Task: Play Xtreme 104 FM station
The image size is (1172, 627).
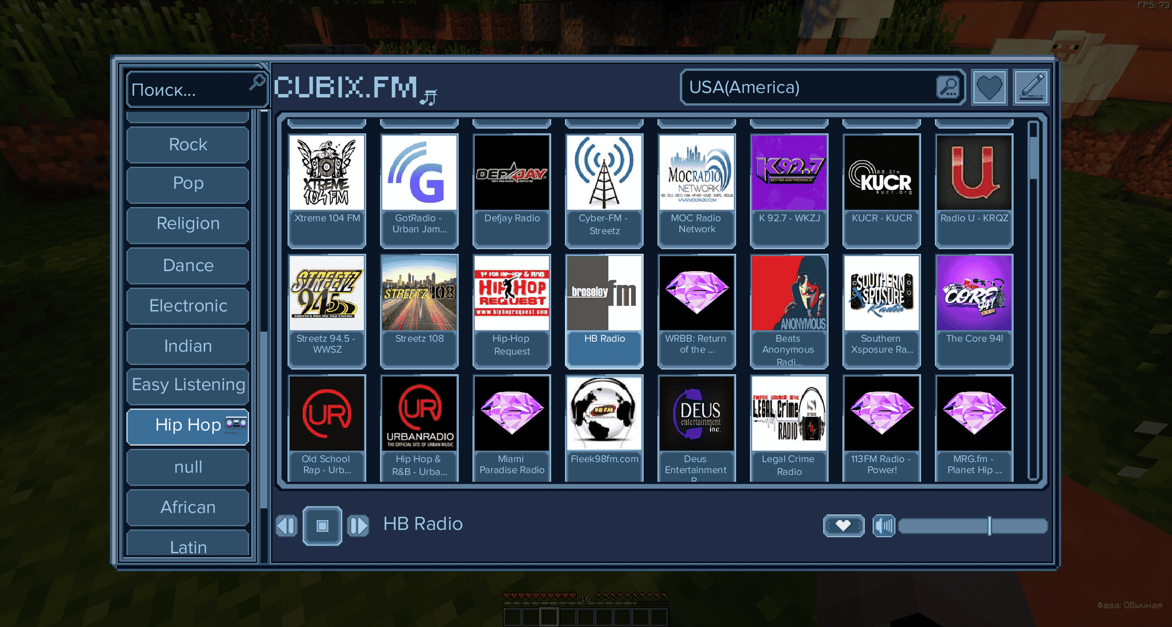Action: [x=327, y=190]
